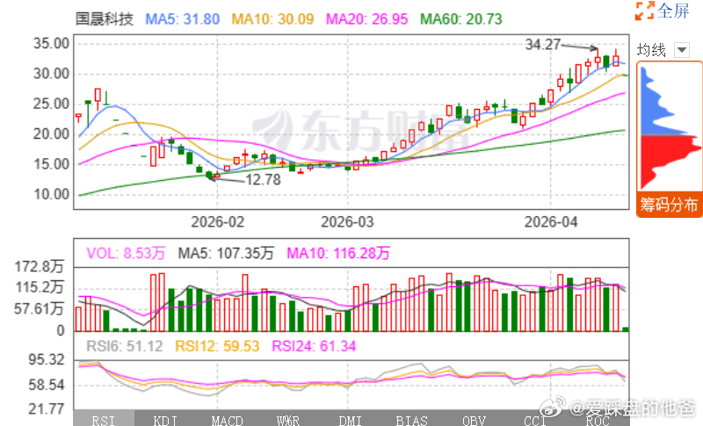Switch to the W%R indicator tab
This screenshot has width=703, height=426.
(x=288, y=421)
